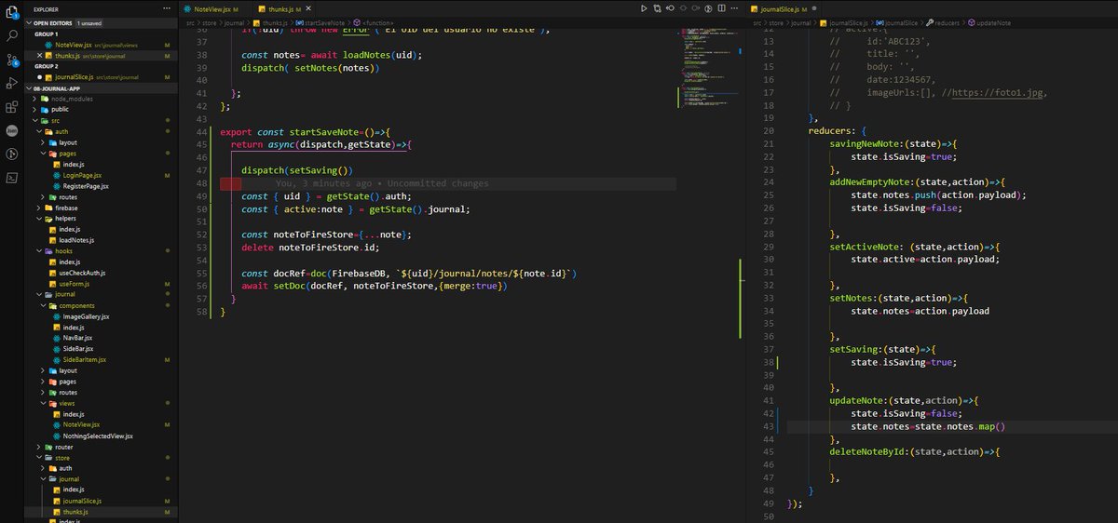The height and width of the screenshot is (523, 1118).
Task: Open Explorer Views and More Actions ellipsis
Action: [x=169, y=8]
